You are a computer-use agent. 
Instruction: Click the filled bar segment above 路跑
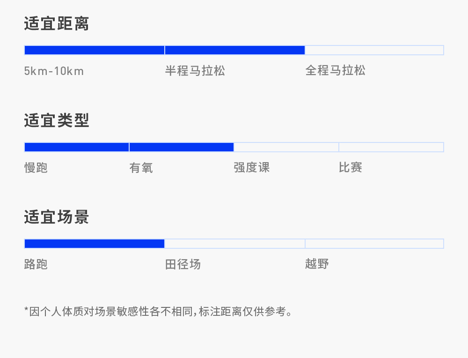(94, 244)
